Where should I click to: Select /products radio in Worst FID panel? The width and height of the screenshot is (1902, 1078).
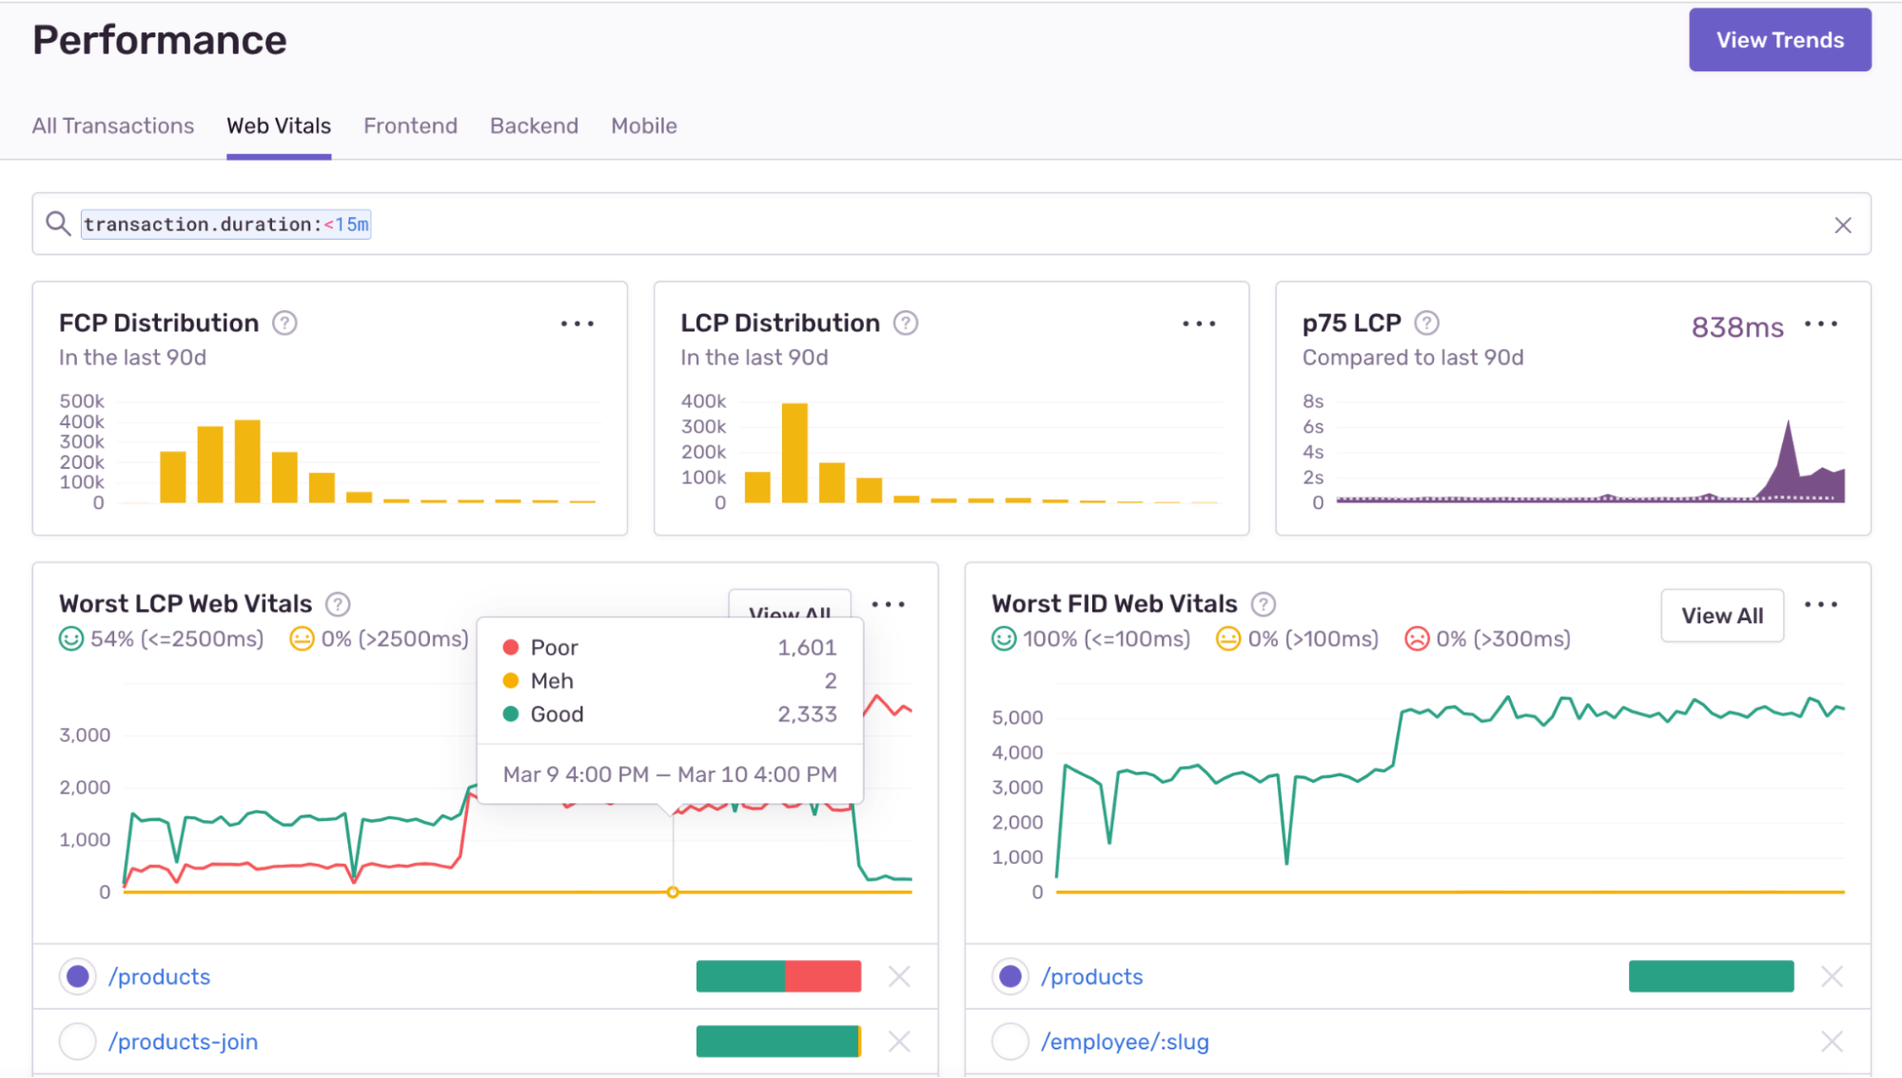point(1010,976)
